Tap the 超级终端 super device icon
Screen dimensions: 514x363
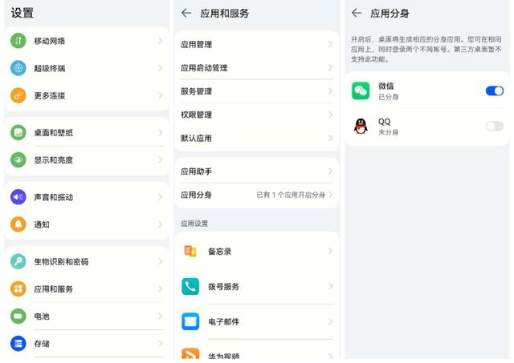tap(18, 68)
